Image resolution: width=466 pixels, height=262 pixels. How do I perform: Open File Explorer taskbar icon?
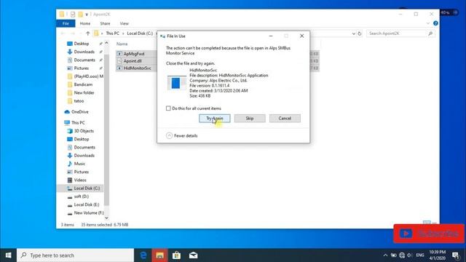point(160,255)
